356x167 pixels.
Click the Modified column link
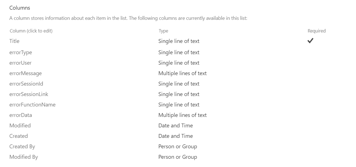tap(20, 125)
